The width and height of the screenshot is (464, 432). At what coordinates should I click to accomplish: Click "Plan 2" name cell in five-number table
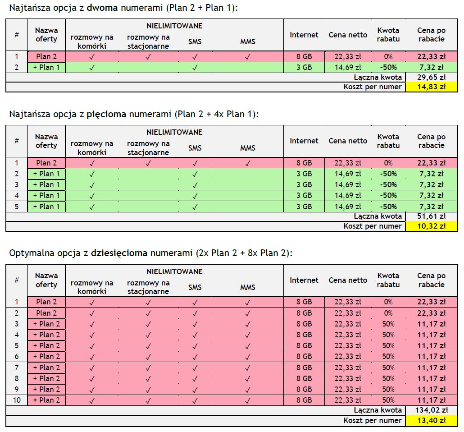[x=46, y=163]
